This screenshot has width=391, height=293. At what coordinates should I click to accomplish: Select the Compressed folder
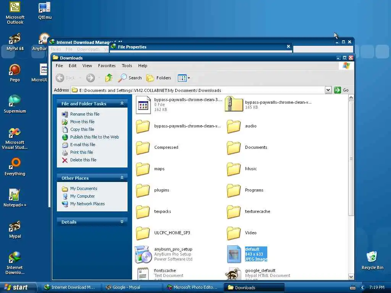click(157, 147)
